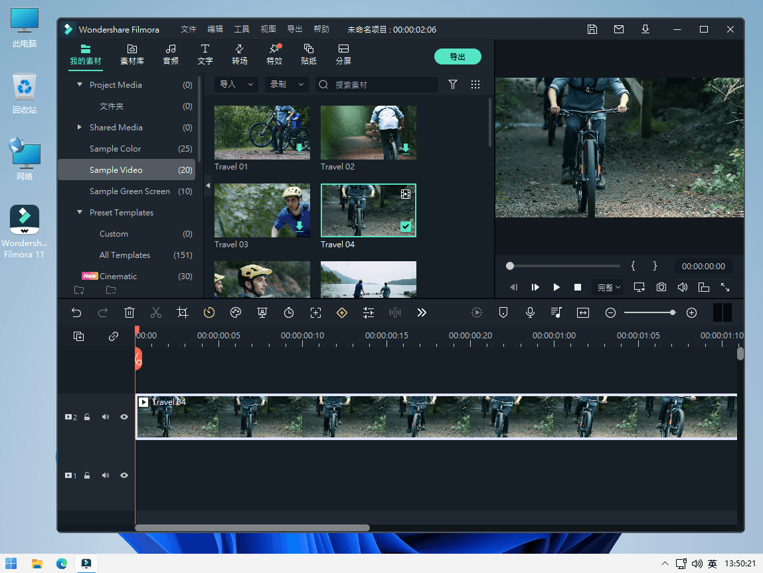The height and width of the screenshot is (573, 763).
Task: Open preview display settings monitor dropdown
Action: coord(639,287)
